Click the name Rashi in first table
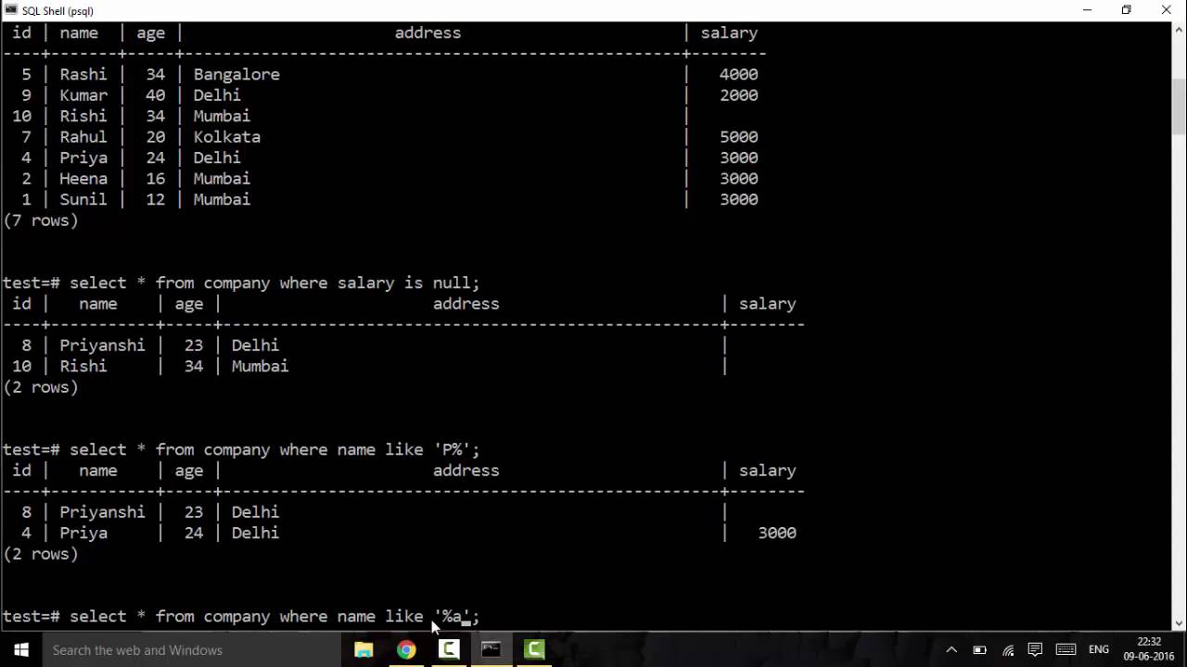Image resolution: width=1187 pixels, height=667 pixels. coord(83,74)
